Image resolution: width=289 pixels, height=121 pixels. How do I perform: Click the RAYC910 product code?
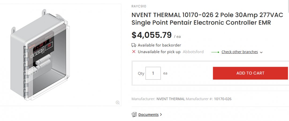point(139,6)
